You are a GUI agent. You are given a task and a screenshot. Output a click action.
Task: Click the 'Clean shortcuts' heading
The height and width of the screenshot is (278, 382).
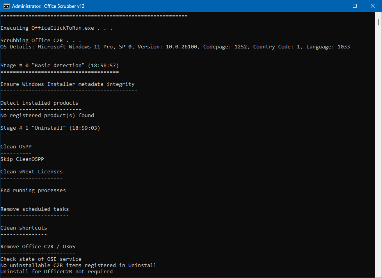[24, 228]
